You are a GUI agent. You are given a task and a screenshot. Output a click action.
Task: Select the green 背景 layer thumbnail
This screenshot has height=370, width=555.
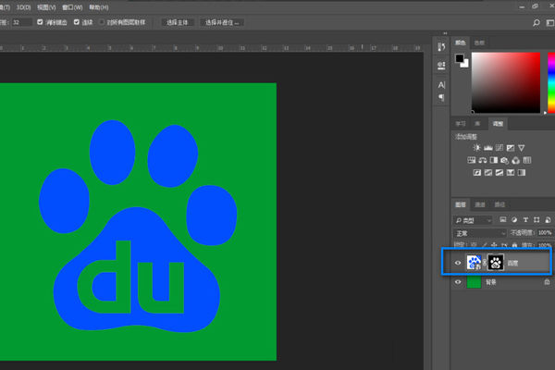[x=474, y=282]
